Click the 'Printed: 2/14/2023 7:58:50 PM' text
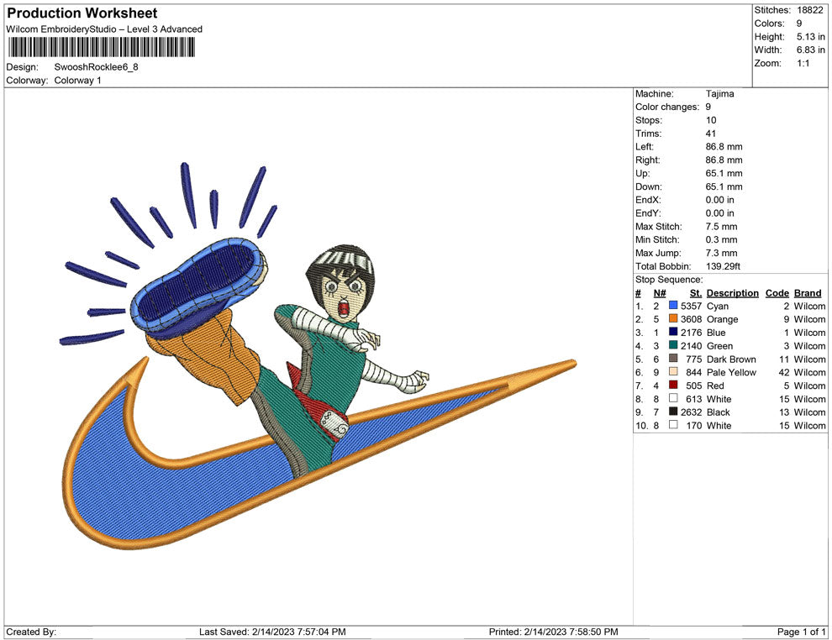The height and width of the screenshot is (640, 832). (554, 632)
